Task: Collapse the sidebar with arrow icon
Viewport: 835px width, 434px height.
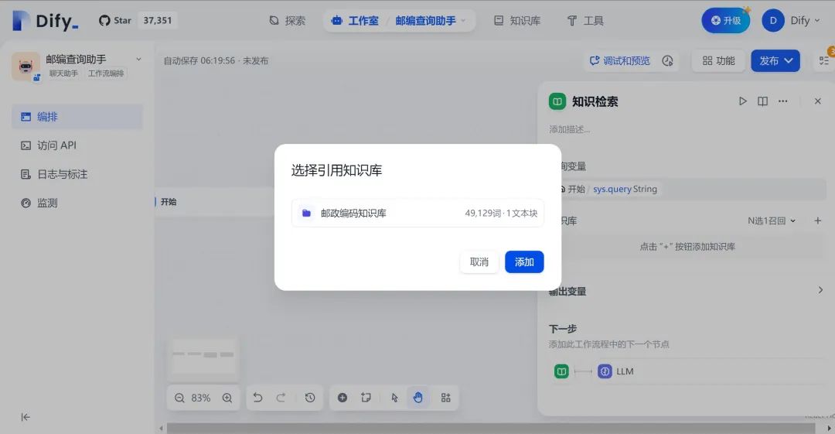Action: point(25,417)
